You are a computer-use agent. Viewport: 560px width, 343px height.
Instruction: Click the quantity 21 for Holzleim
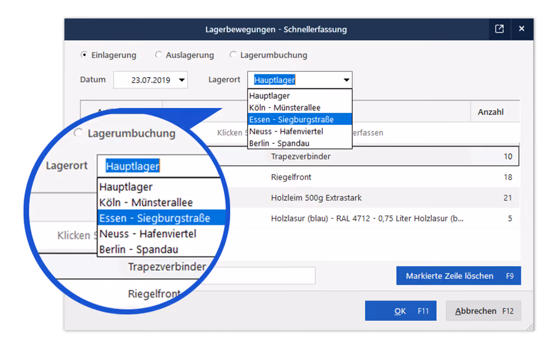coord(507,198)
